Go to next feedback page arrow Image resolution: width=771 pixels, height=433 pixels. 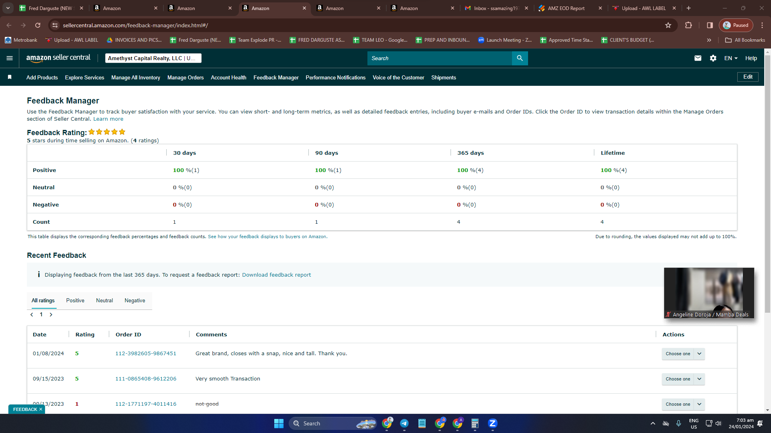pos(51,315)
